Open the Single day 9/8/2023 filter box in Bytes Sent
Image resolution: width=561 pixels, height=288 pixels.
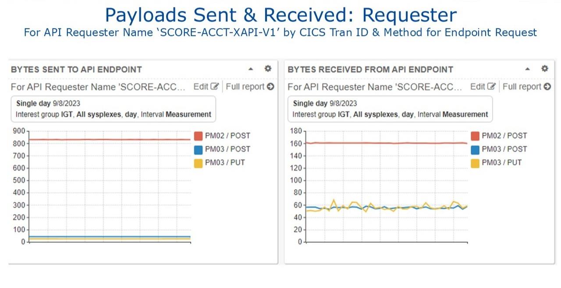click(114, 109)
